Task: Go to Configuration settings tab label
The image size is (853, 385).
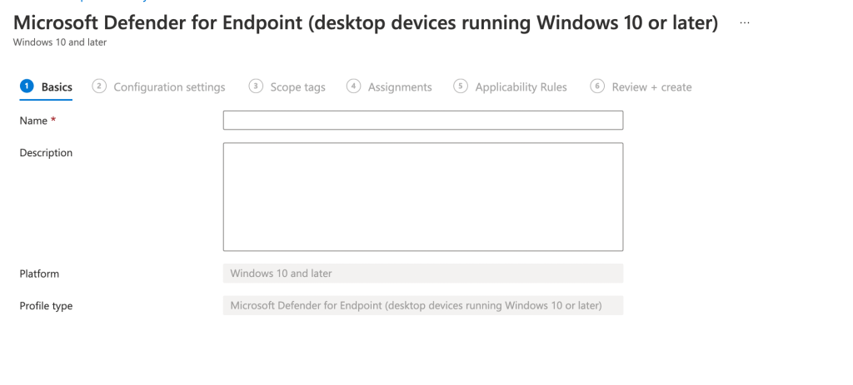Action: click(169, 87)
